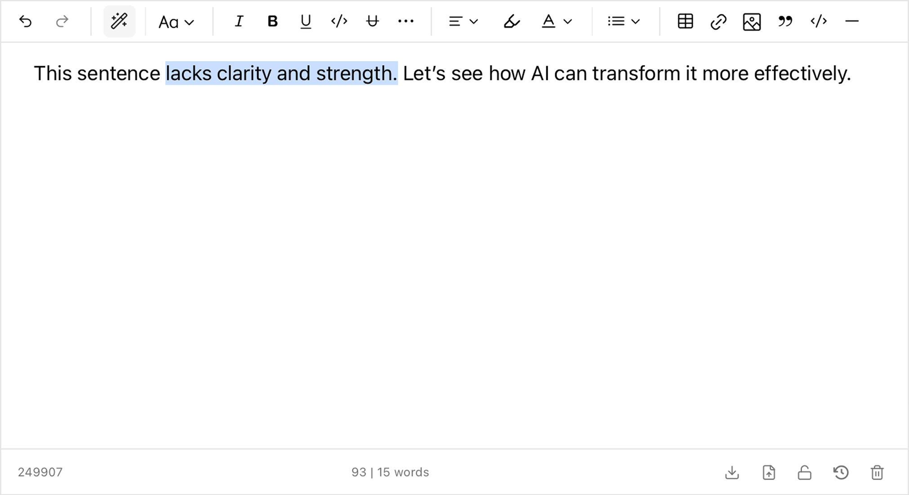Toggle underline on the text

tap(306, 21)
